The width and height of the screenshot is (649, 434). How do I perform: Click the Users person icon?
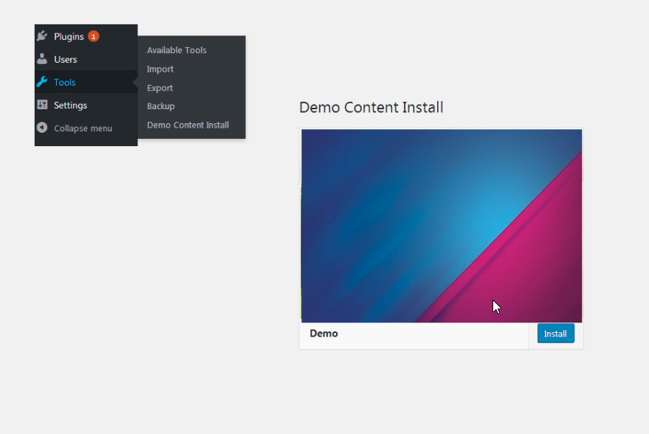[x=42, y=59]
